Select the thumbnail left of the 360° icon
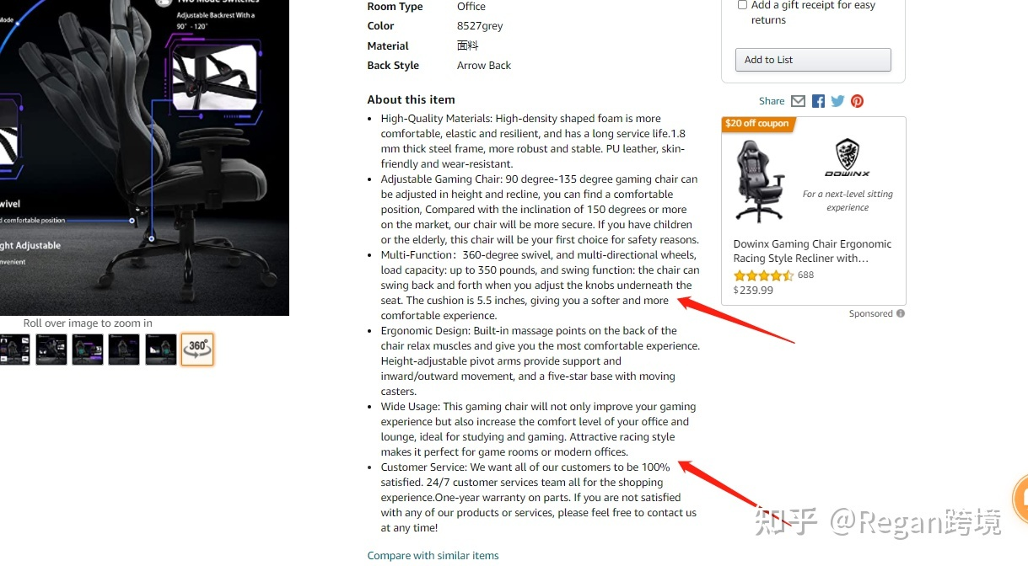The height and width of the screenshot is (566, 1028). click(161, 350)
